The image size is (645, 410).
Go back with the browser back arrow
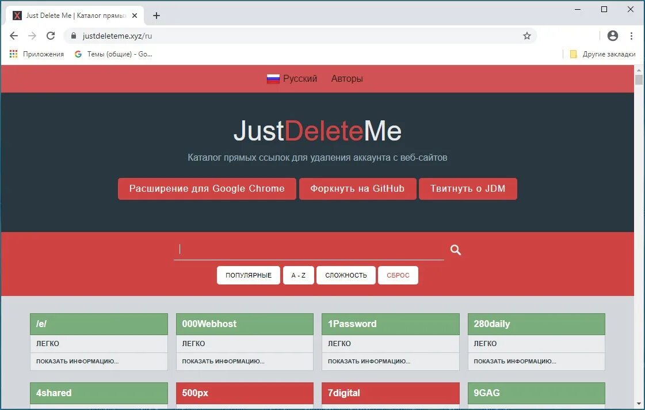pyautogui.click(x=14, y=36)
